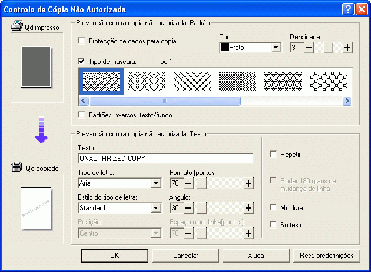Select the third mask pattern with dotted diamonds
The image size is (371, 272).
pos(192,81)
